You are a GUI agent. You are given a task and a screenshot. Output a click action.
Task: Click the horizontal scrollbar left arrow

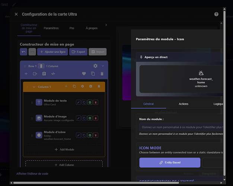pos(11,183)
